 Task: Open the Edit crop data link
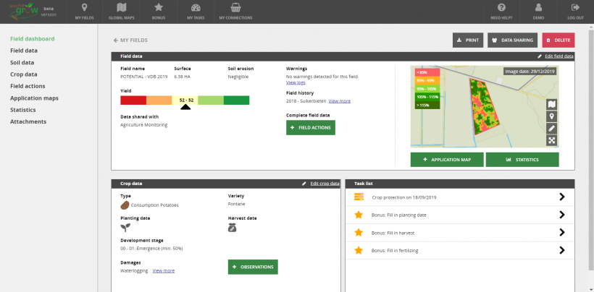pos(324,184)
